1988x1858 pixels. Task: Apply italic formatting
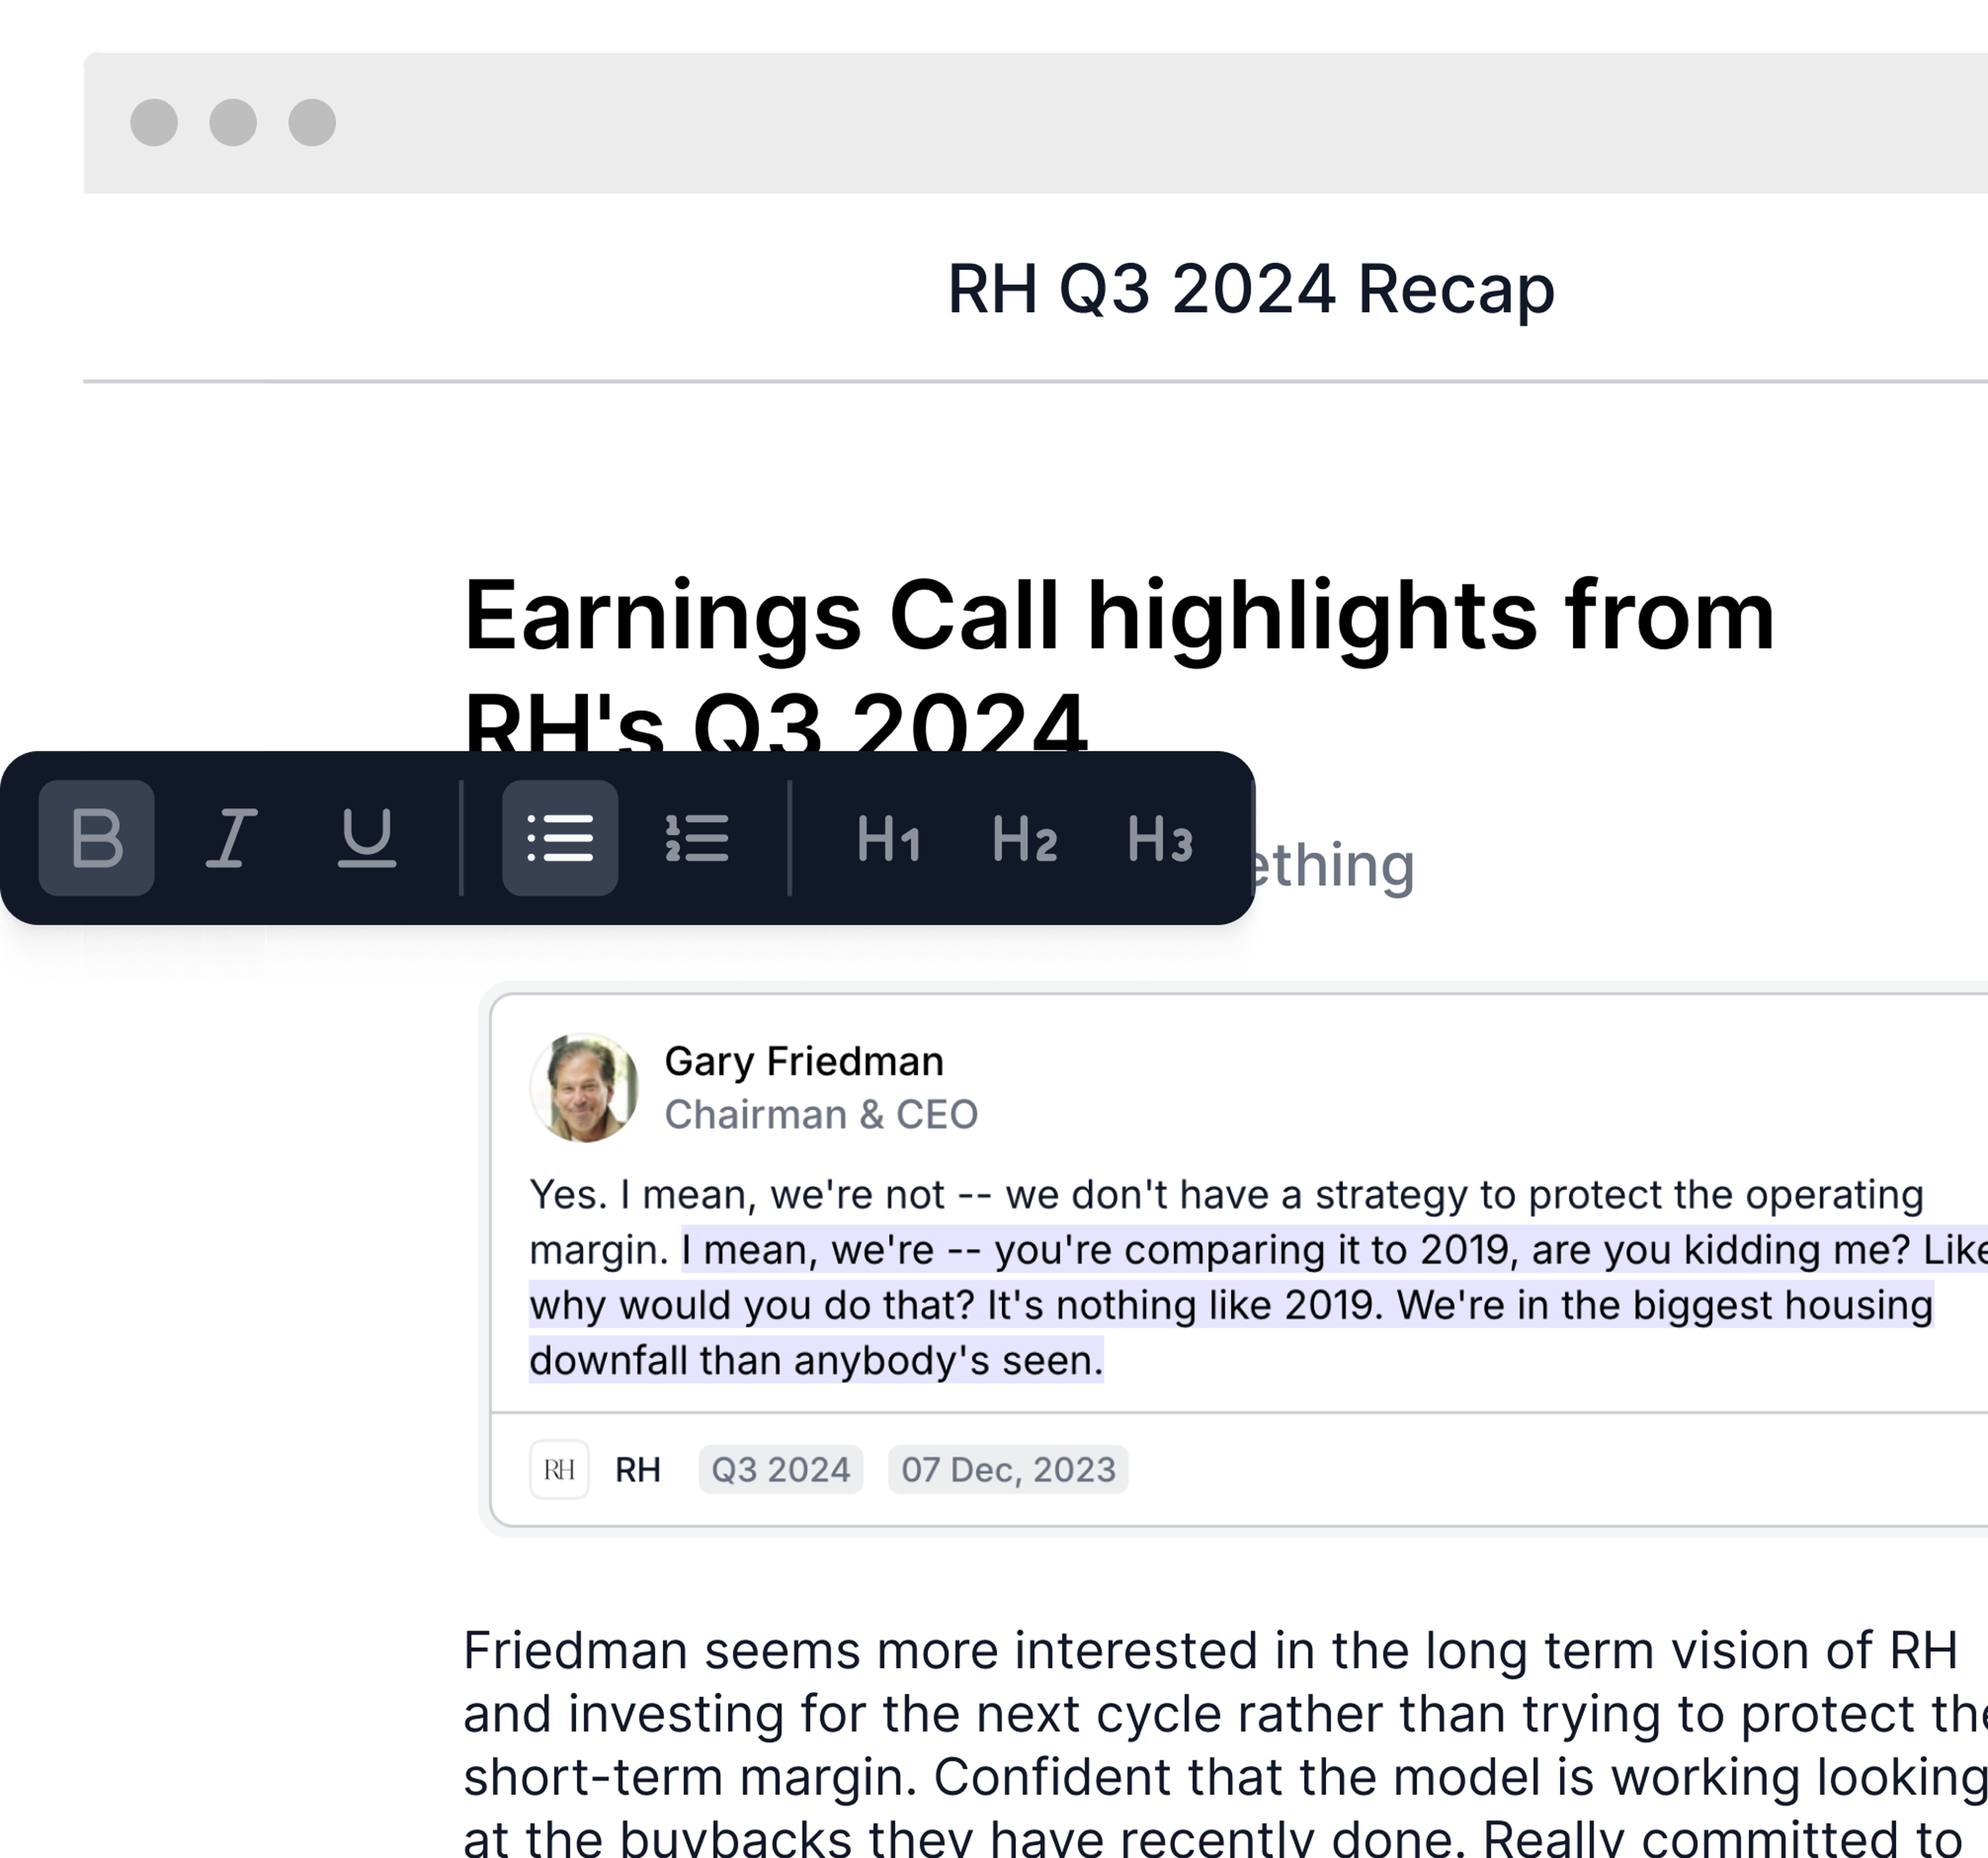[232, 838]
